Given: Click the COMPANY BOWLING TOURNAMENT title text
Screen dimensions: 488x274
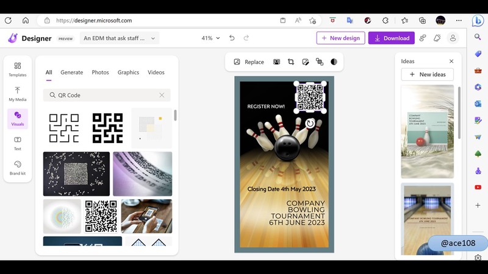Looking at the screenshot, I should coord(297,213).
